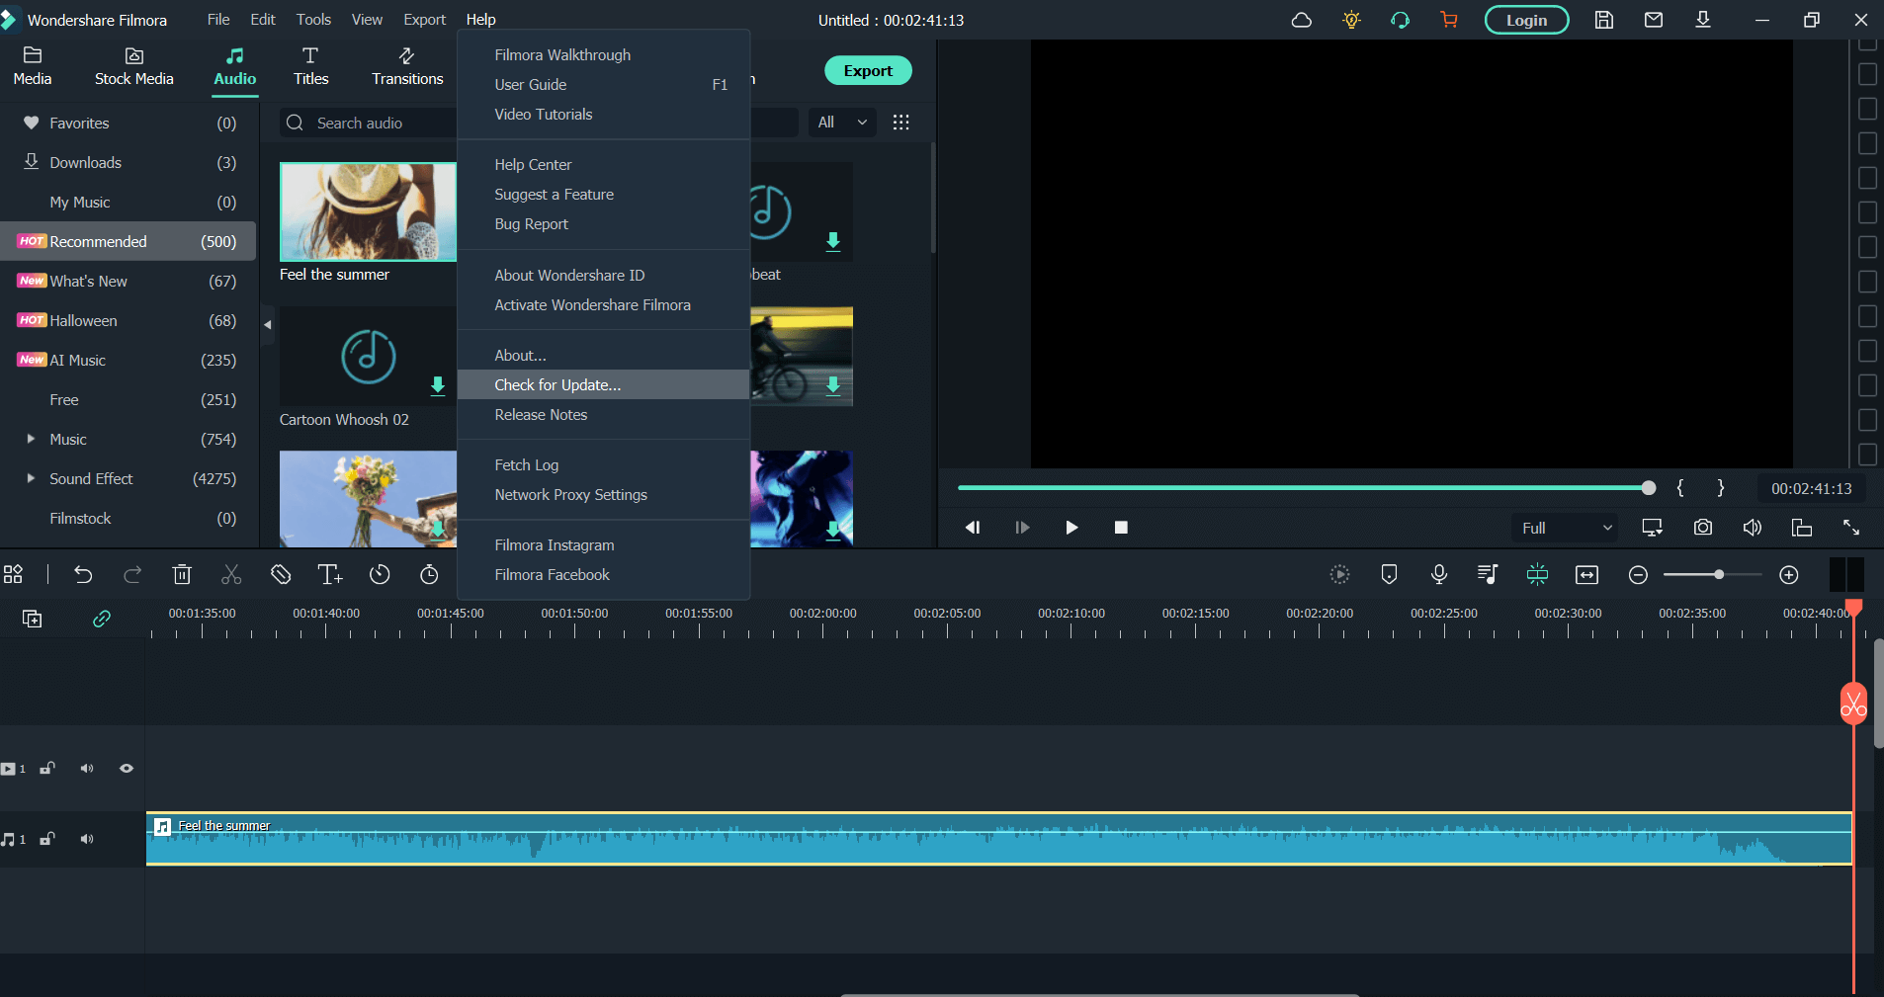
Task: Hide video track 1 with eye icon
Action: (x=127, y=769)
